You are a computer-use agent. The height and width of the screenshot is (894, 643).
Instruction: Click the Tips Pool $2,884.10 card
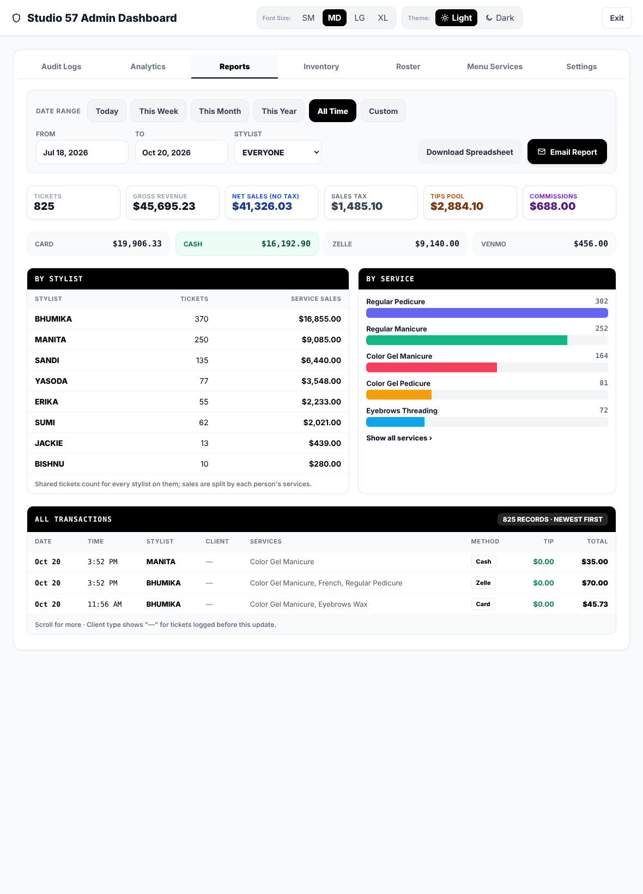(x=470, y=202)
